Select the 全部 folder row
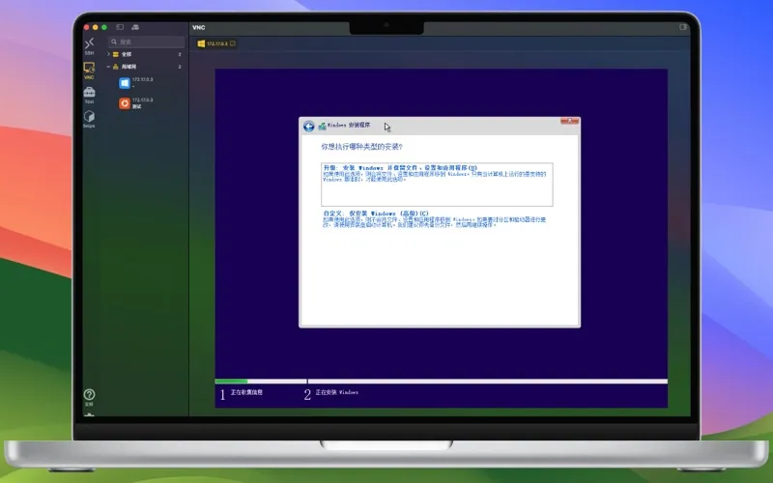Image resolution: width=773 pixels, height=483 pixels. [144, 54]
